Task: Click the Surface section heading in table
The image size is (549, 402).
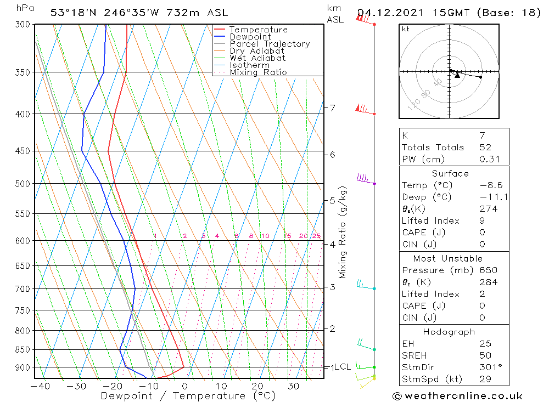Action: [450, 173]
